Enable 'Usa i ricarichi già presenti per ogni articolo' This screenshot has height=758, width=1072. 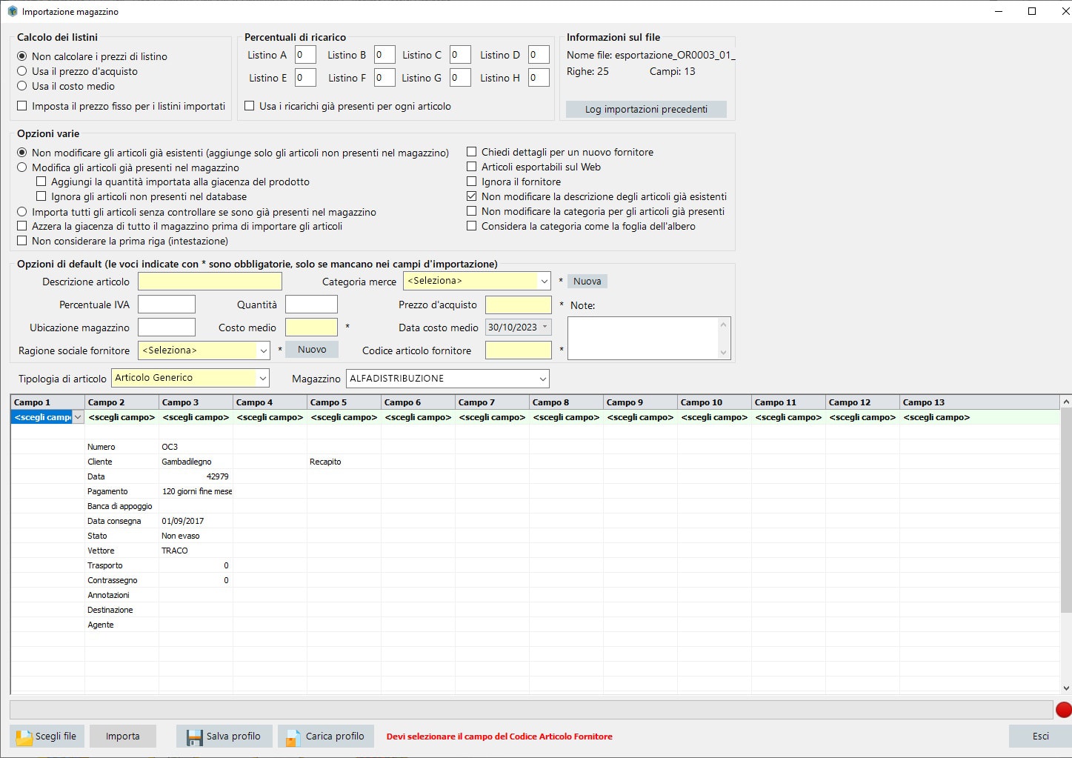tap(250, 106)
